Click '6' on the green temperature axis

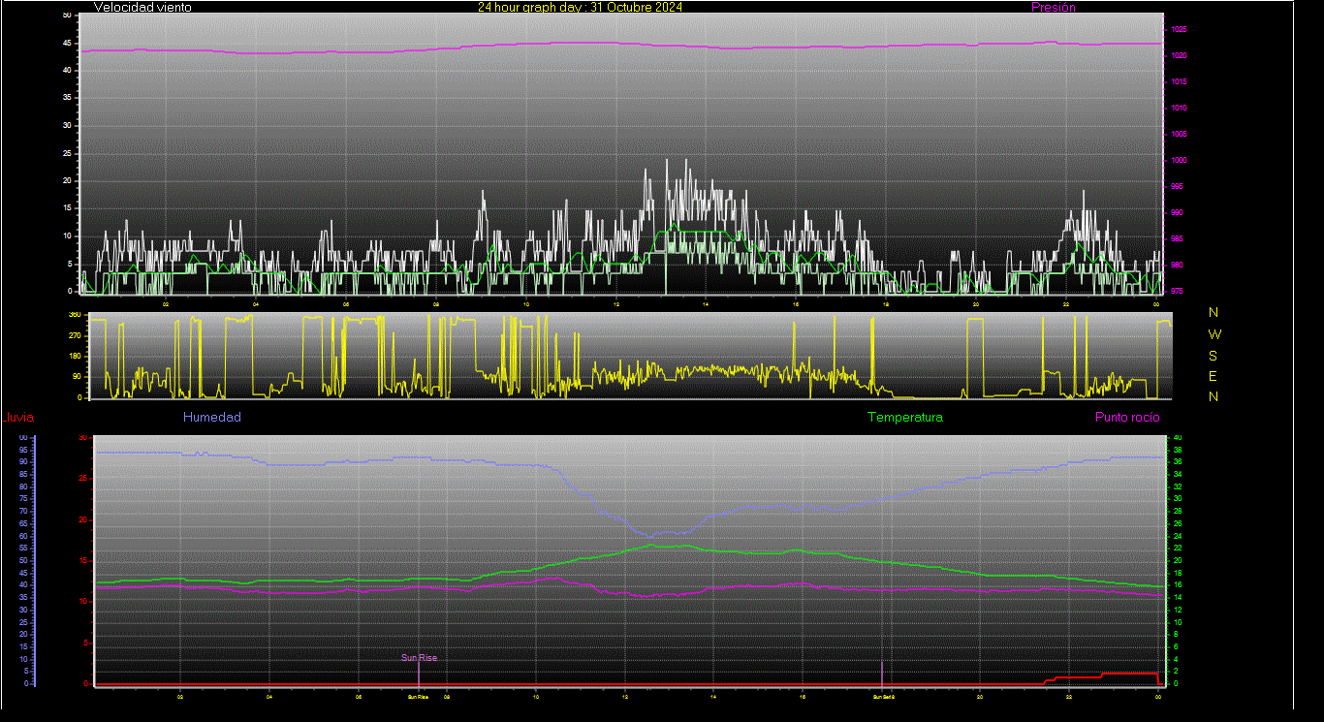(x=1178, y=646)
